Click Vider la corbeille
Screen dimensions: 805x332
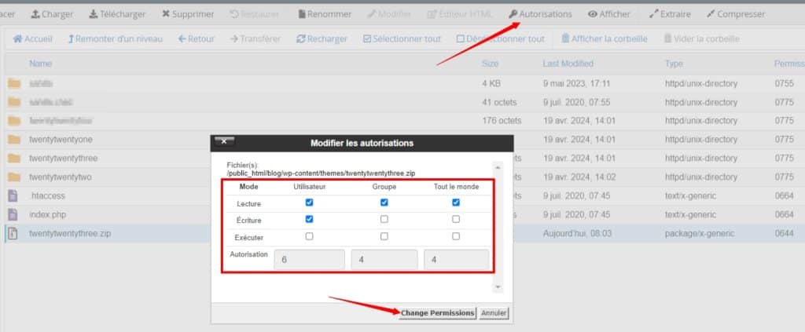click(702, 39)
